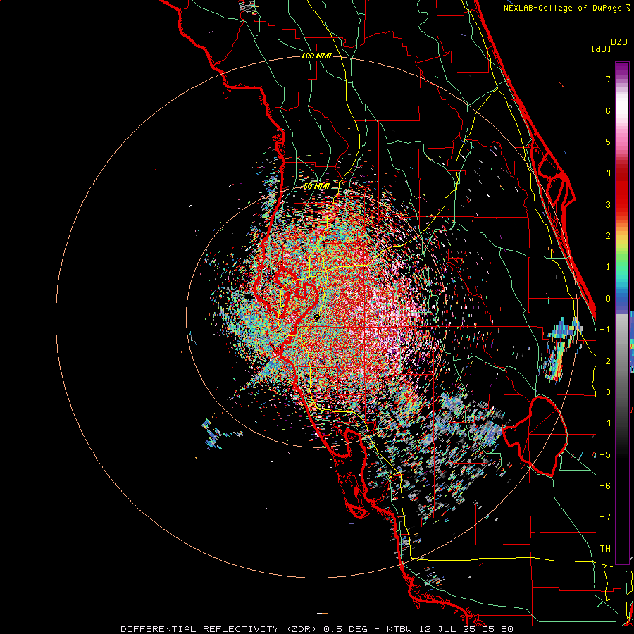Image resolution: width=634 pixels, height=634 pixels.
Task: Click the -1 value on color scale
Action: [605, 330]
